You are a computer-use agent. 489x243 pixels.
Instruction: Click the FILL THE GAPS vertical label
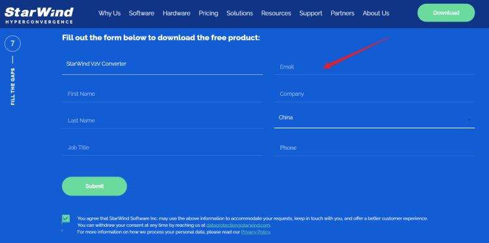point(13,86)
